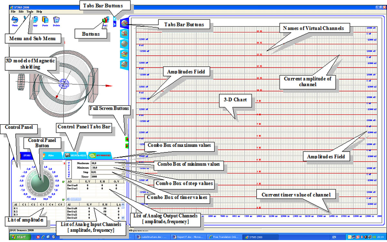Click tabs bar scroll-left arrow button

(x=114, y=18)
